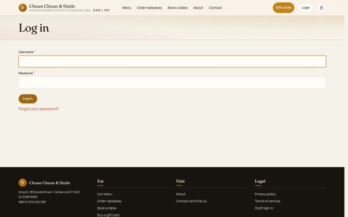
Task: Click the header logo circle badge
Action: [x=23, y=8]
